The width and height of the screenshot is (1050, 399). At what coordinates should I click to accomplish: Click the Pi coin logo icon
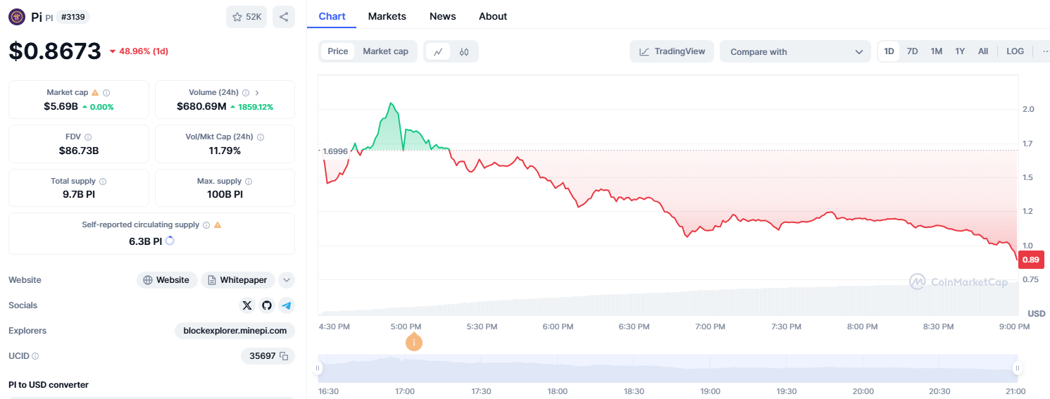point(17,17)
